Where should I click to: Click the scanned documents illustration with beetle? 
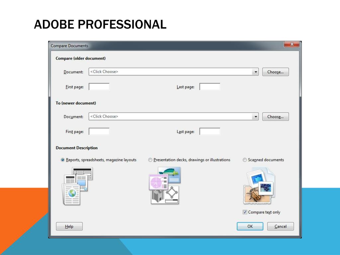(x=259, y=186)
